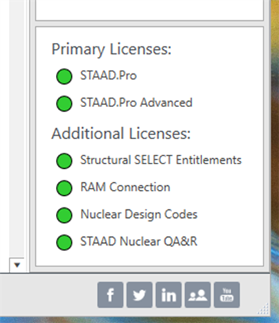Open the community people icon

197,295
